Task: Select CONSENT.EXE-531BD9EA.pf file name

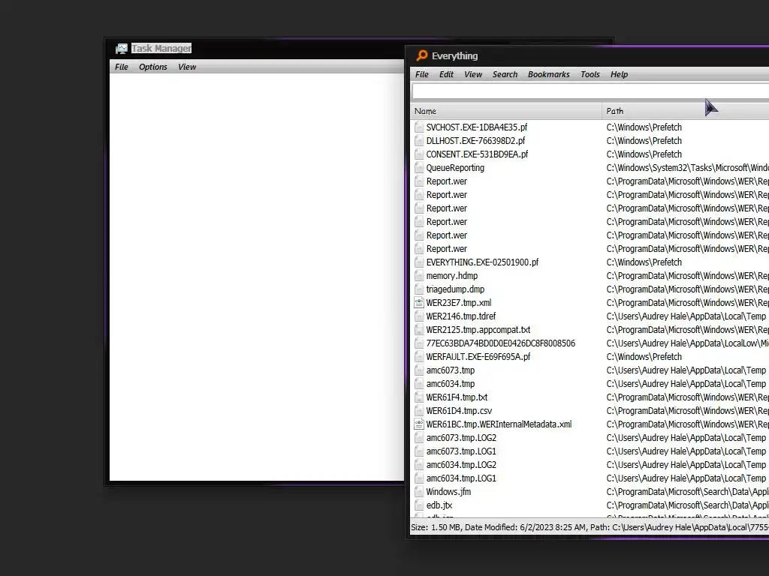Action: pyautogui.click(x=477, y=154)
